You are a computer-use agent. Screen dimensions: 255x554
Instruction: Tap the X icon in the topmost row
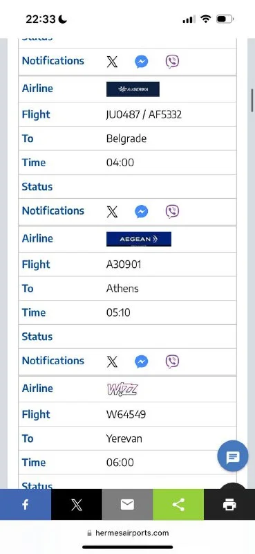point(112,62)
